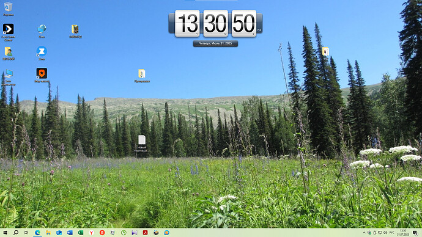Switch input language via РУС indicator

click(392, 233)
